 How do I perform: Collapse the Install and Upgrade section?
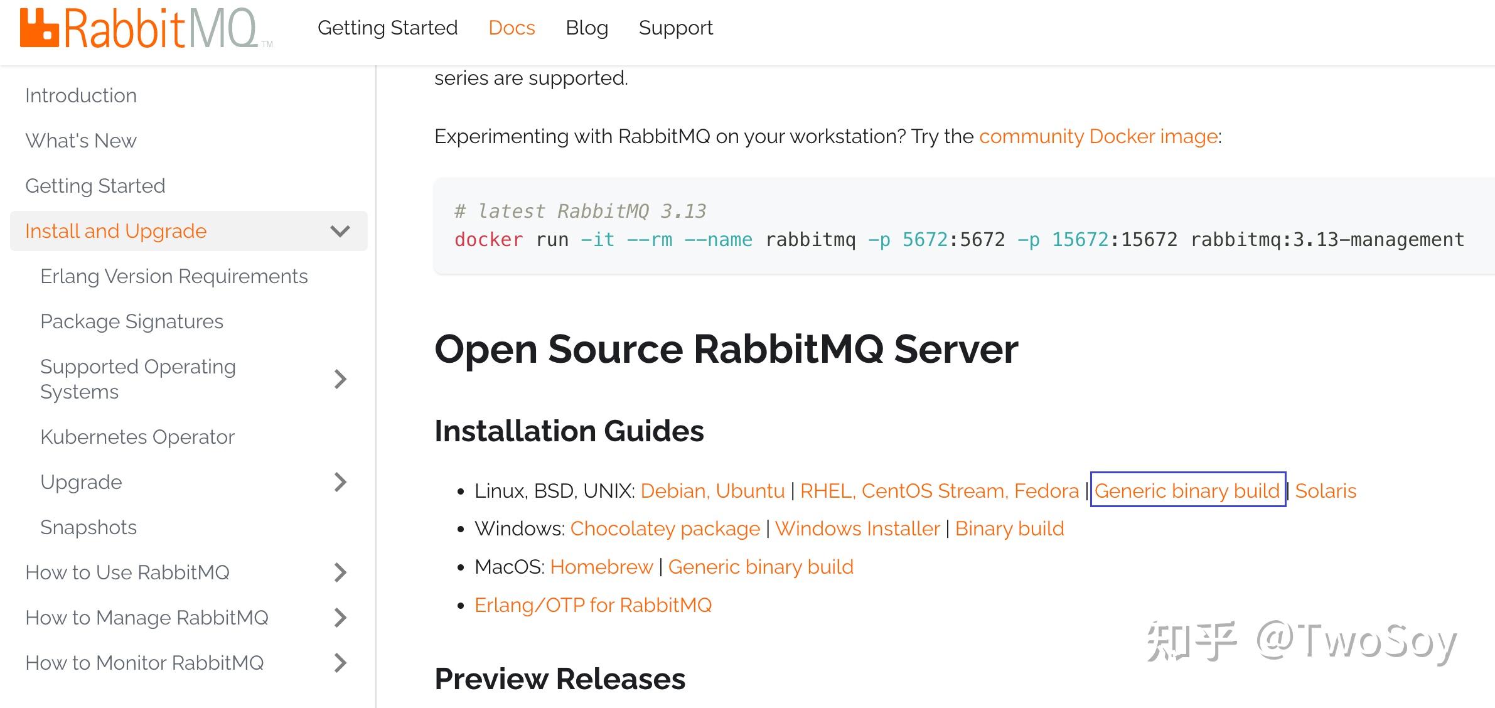pos(340,231)
